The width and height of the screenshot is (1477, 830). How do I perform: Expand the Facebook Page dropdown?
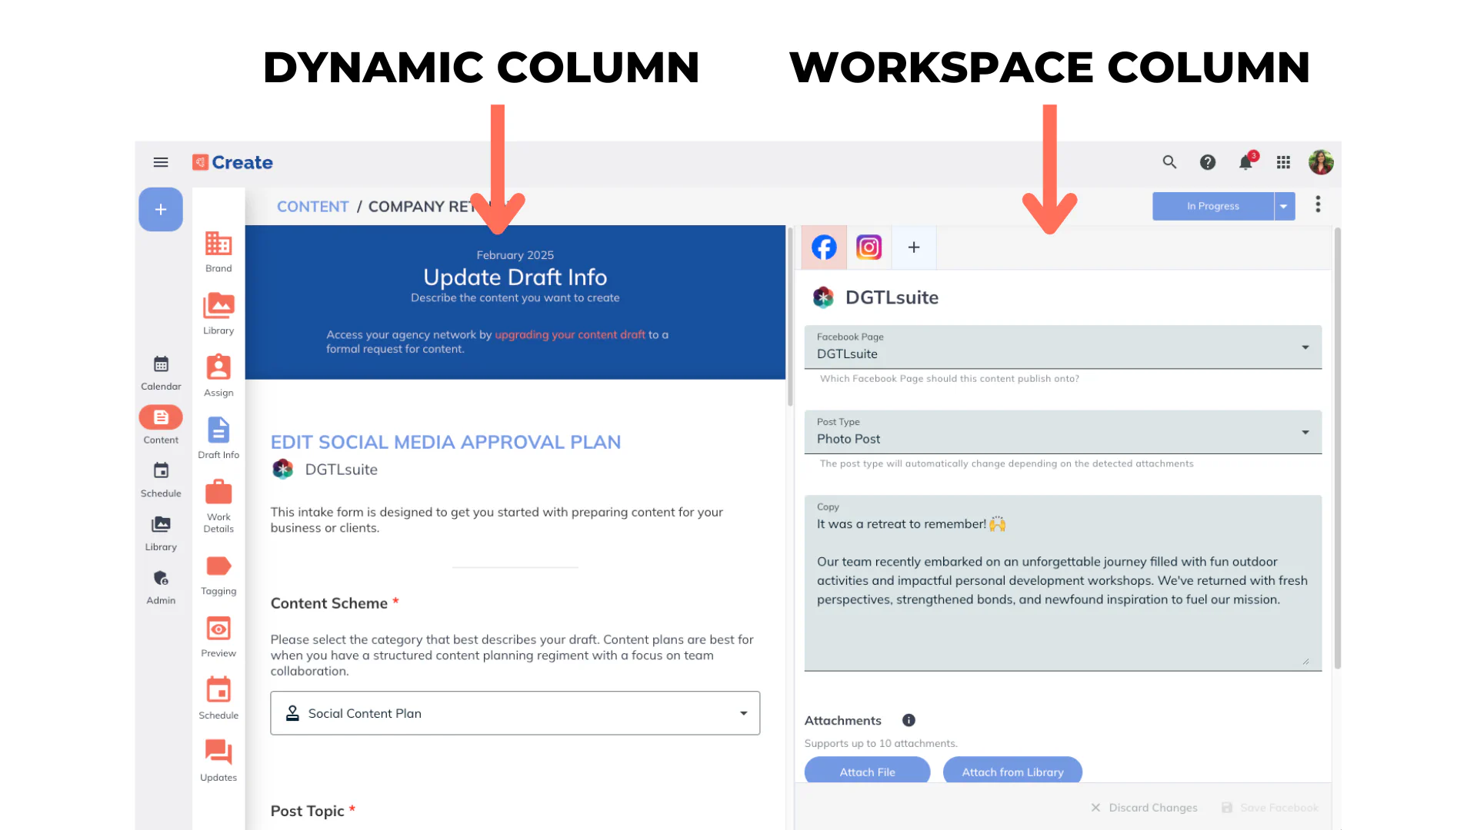tap(1305, 347)
